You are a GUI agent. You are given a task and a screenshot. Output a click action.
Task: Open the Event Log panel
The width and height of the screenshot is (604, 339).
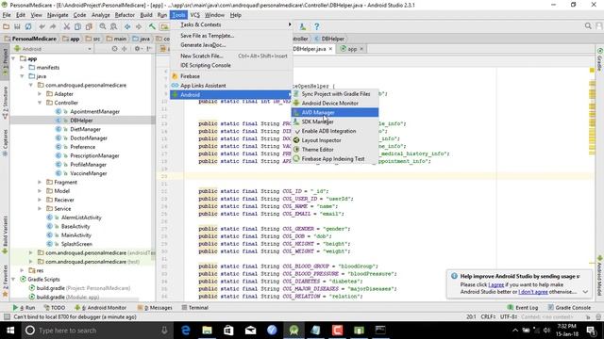pos(523,308)
